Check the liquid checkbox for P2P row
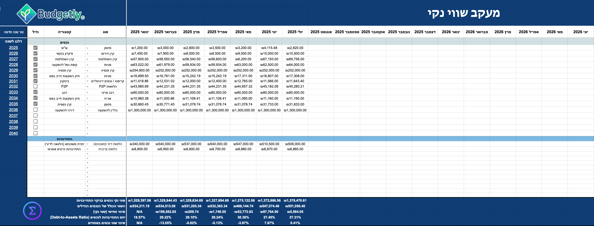Image resolution: width=594 pixels, height=226 pixels. point(35,86)
